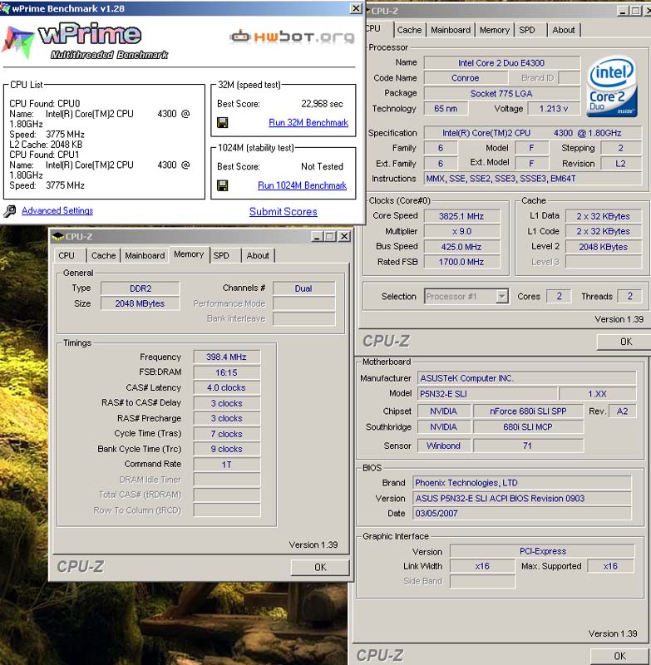Maximize the CPU-Z Memory window

pos(330,236)
